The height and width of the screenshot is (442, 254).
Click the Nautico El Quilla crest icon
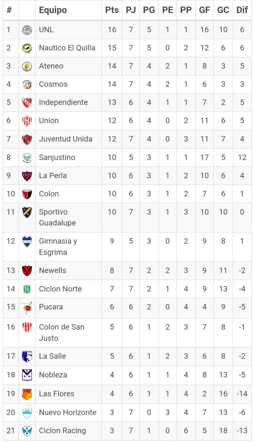pos(27,48)
